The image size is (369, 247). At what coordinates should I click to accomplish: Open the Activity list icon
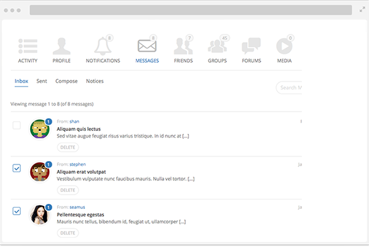[x=27, y=46]
